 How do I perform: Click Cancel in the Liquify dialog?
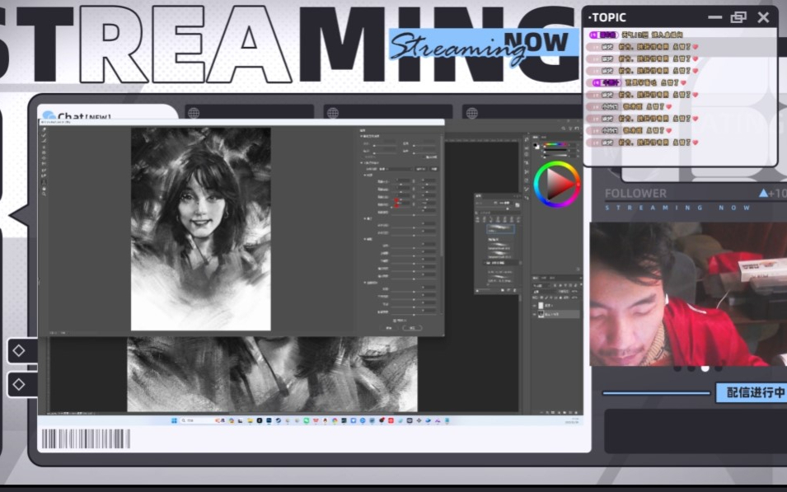(x=389, y=328)
